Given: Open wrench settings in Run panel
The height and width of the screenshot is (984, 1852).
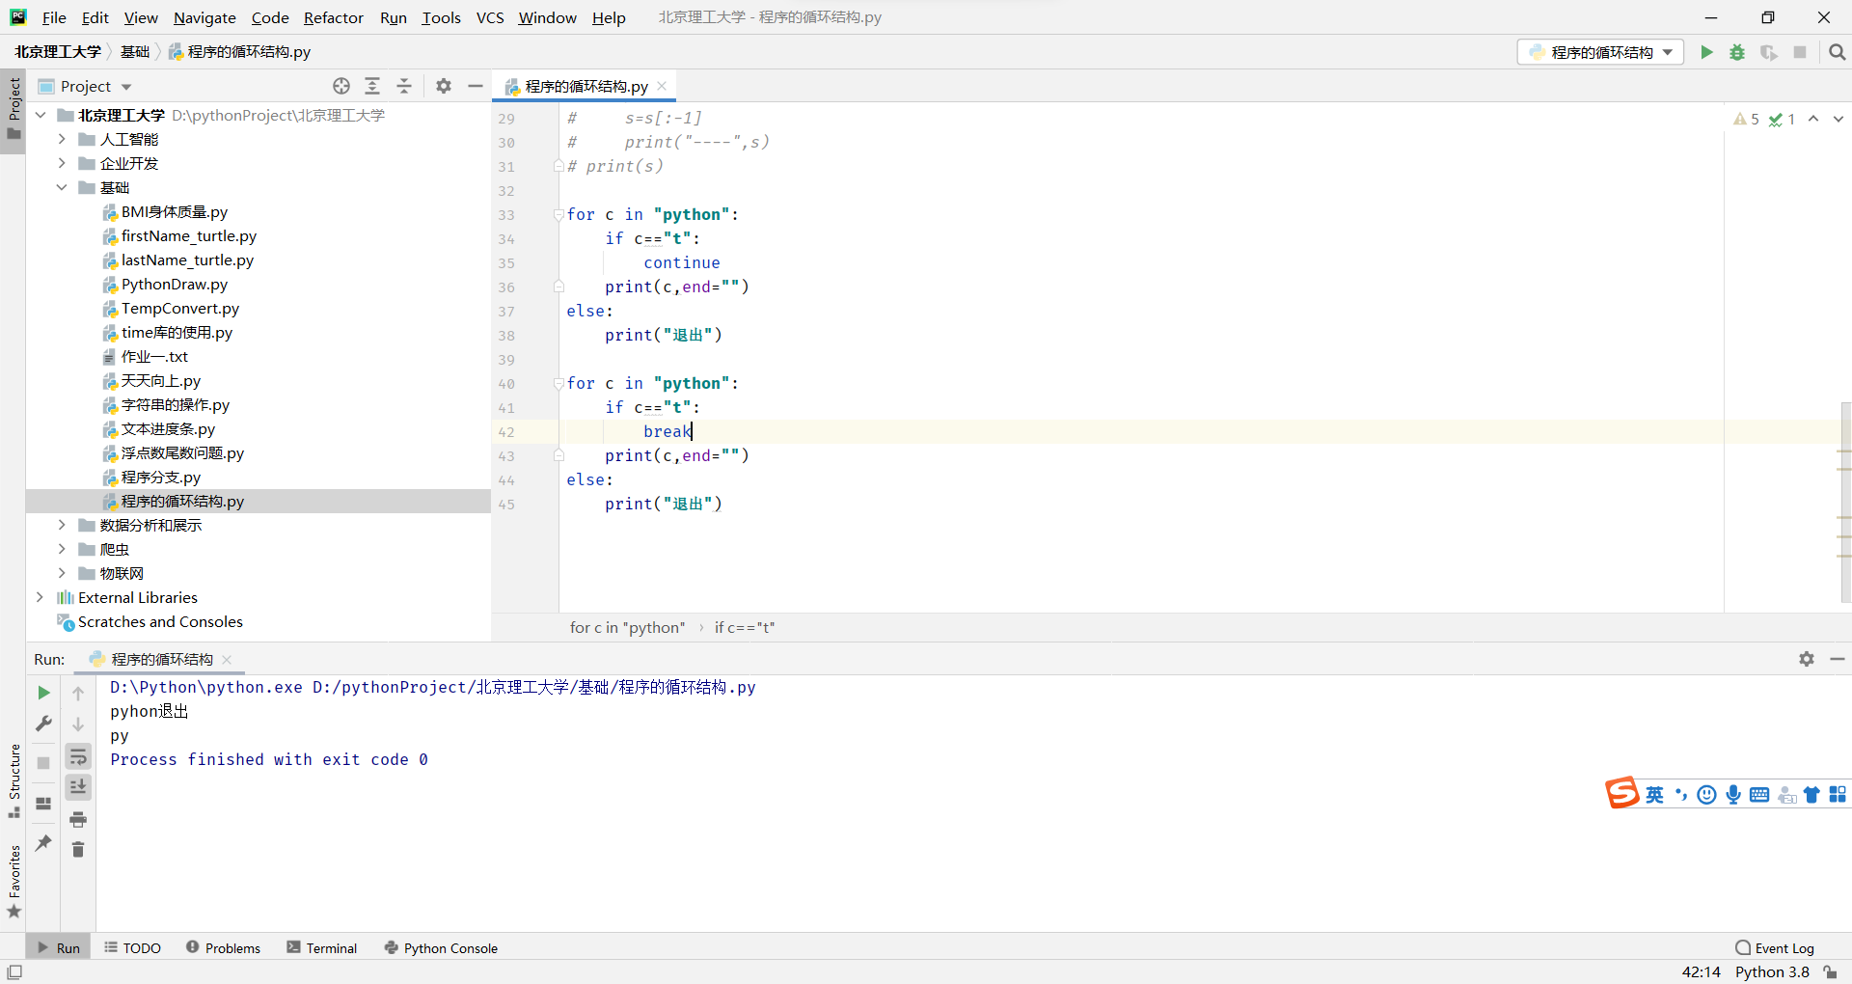Looking at the screenshot, I should pos(43,724).
